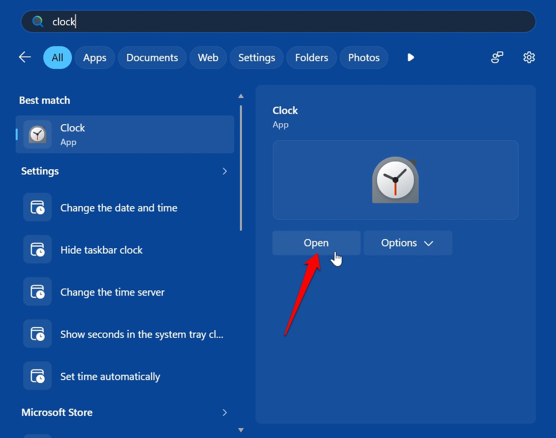Open search settings gear icon
556x438 pixels.
(x=529, y=57)
